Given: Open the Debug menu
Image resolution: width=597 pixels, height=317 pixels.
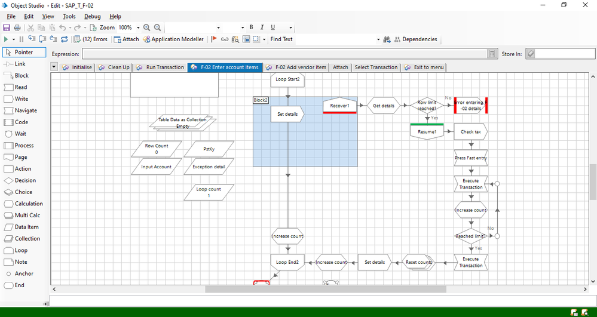Looking at the screenshot, I should [92, 17].
